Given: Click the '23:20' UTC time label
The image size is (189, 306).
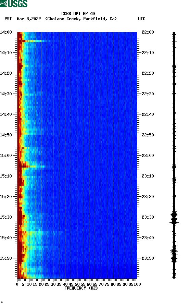Looking at the screenshot, I should 148,197.
